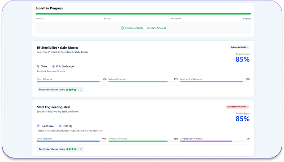Click the location pin icon next to China
The width and height of the screenshot is (284, 162).
click(x=38, y=66)
